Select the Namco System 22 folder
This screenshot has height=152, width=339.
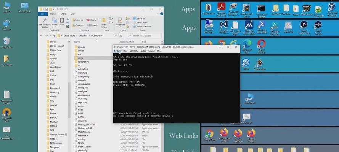pyautogui.click(x=57, y=135)
